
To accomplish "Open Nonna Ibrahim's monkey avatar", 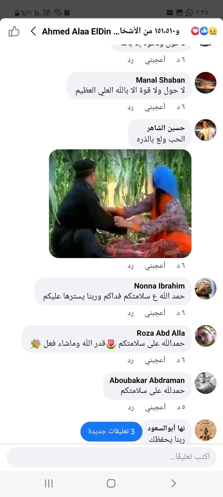I will pos(205,289).
